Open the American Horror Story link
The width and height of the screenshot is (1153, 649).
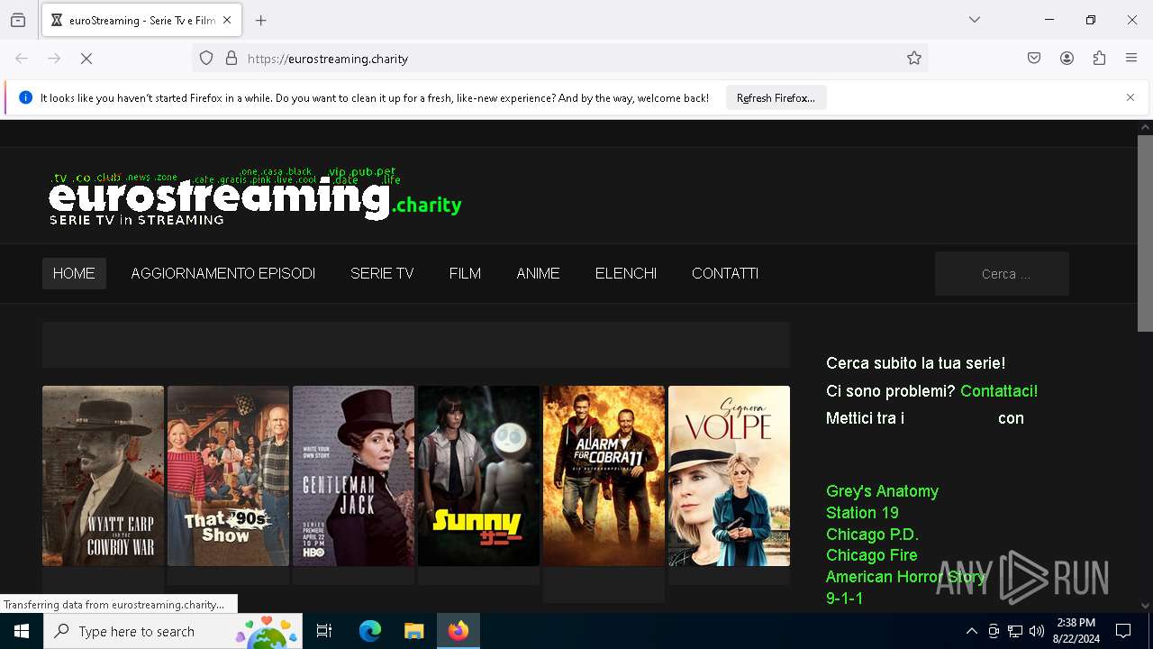905,577
